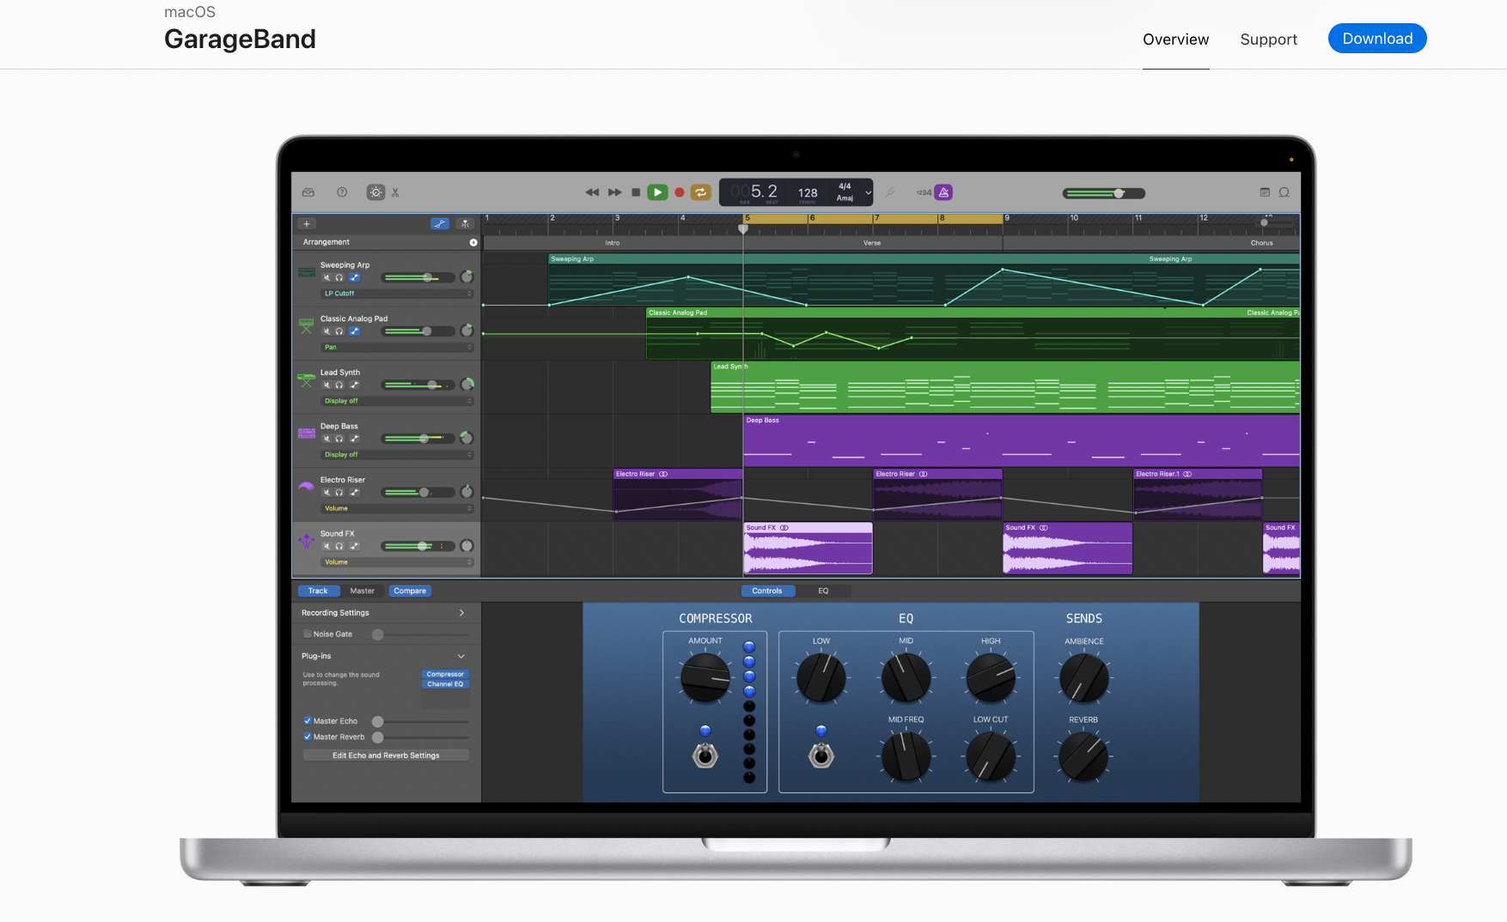The width and height of the screenshot is (1507, 922).
Task: Toggle the Smart Controls dial icon
Action: point(376,192)
